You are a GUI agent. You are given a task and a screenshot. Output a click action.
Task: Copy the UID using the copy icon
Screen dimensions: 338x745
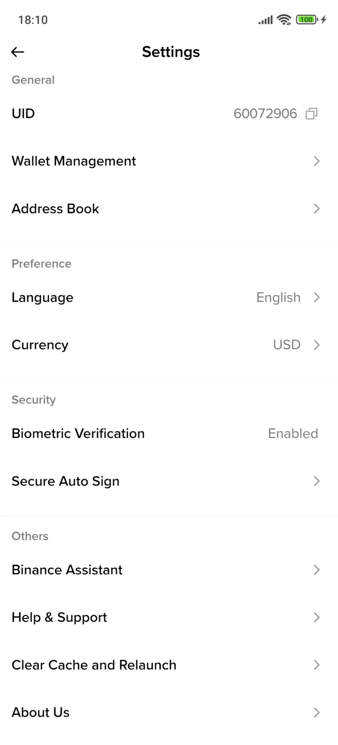click(311, 114)
